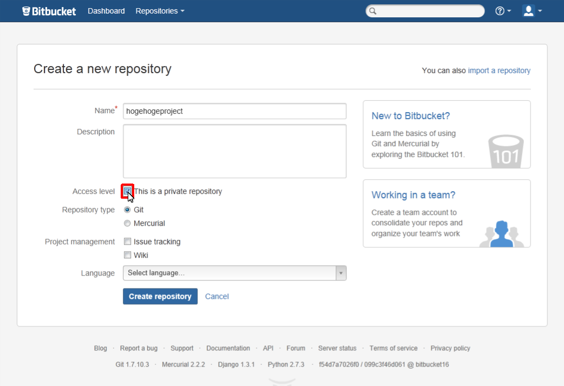Expand the Repositories menu
The width and height of the screenshot is (564, 386).
point(160,11)
